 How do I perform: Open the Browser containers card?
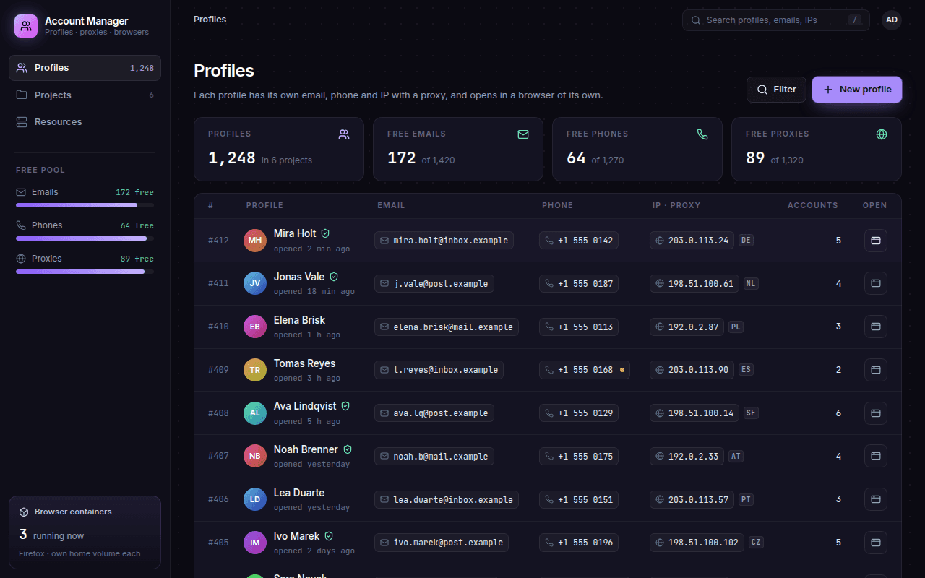click(85, 532)
